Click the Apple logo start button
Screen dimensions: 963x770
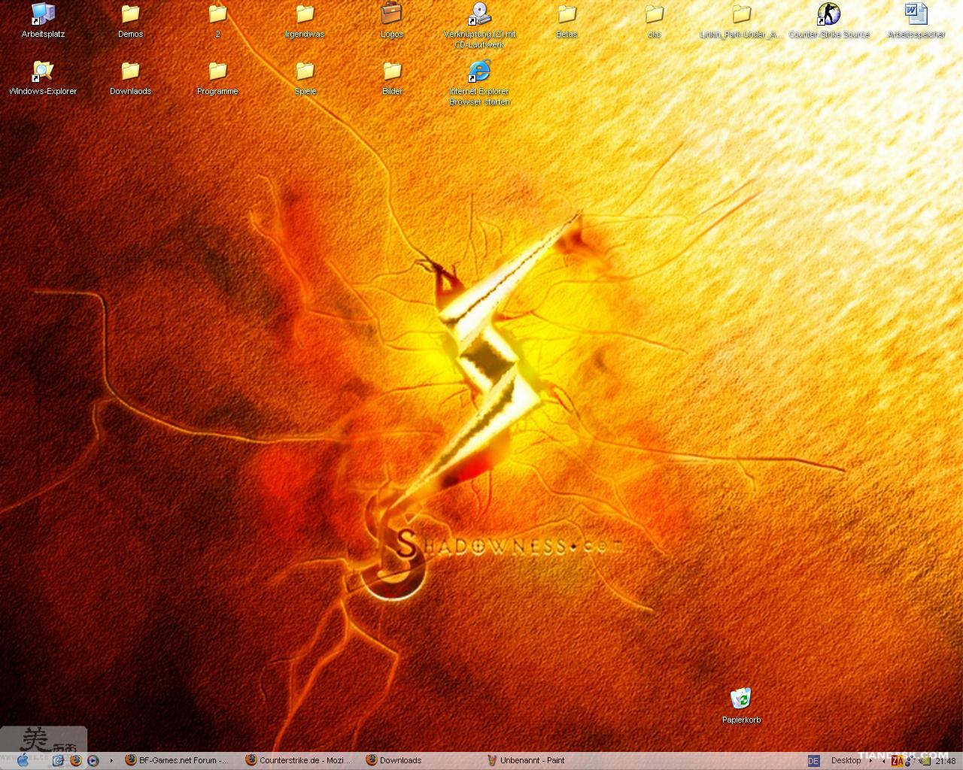(x=23, y=760)
